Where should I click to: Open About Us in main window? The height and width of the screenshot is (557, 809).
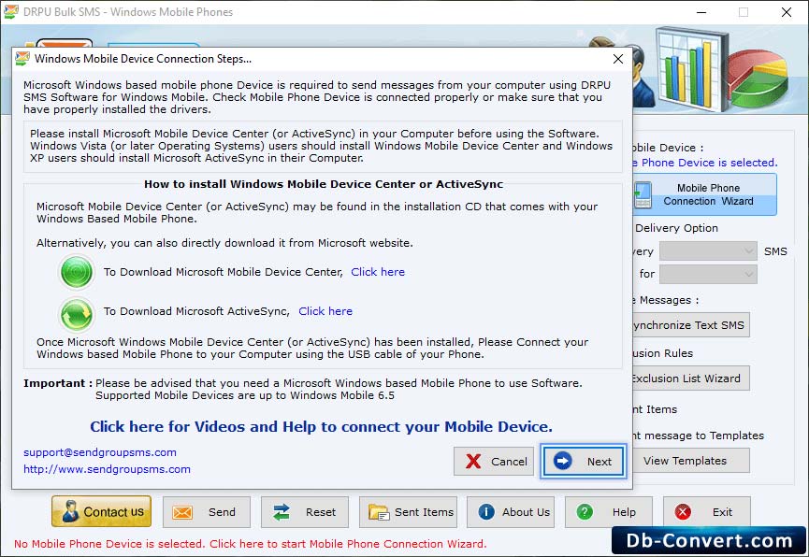[511, 512]
